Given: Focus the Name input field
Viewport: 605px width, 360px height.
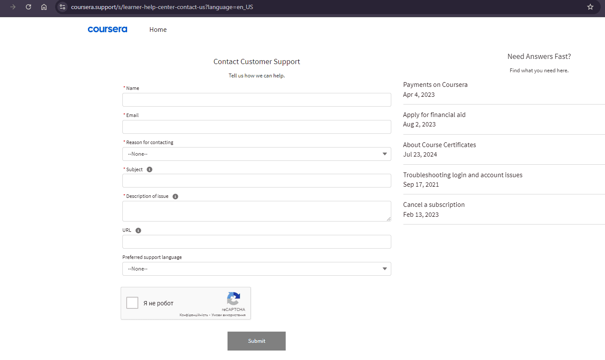Looking at the screenshot, I should [257, 100].
